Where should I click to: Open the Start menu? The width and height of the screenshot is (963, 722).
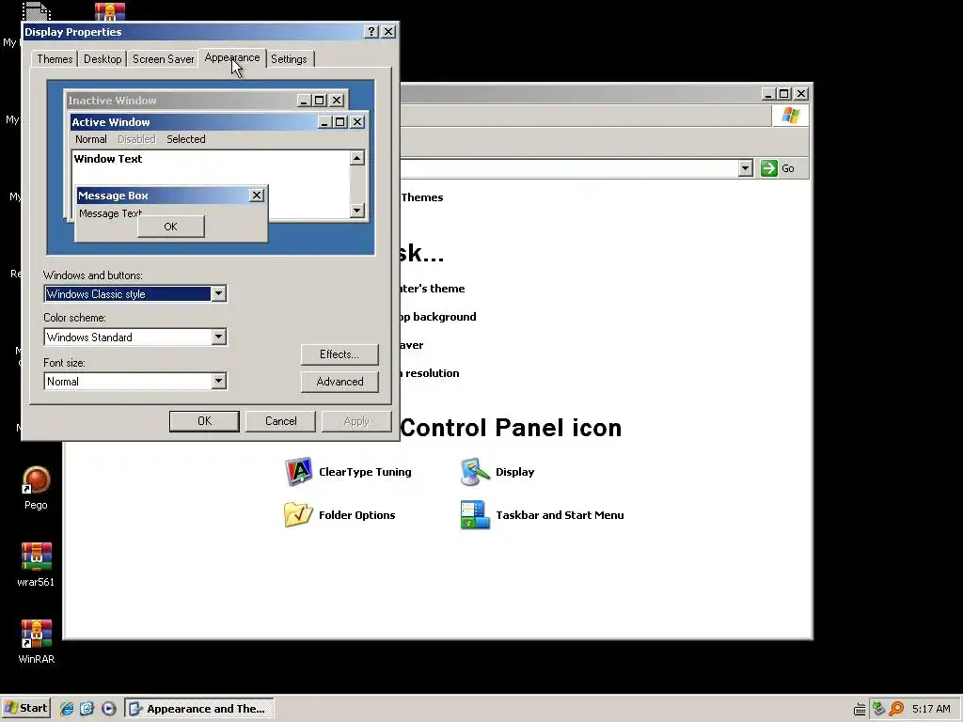point(25,708)
